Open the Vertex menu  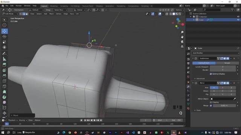pyautogui.click(x=59, y=14)
